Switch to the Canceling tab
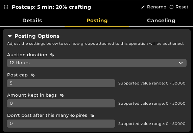The width and height of the screenshot is (193, 133). 161,21
